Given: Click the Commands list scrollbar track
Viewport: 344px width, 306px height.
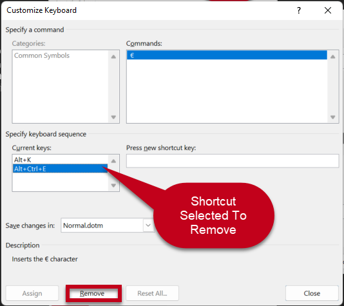Looking at the screenshot, I should [333, 87].
